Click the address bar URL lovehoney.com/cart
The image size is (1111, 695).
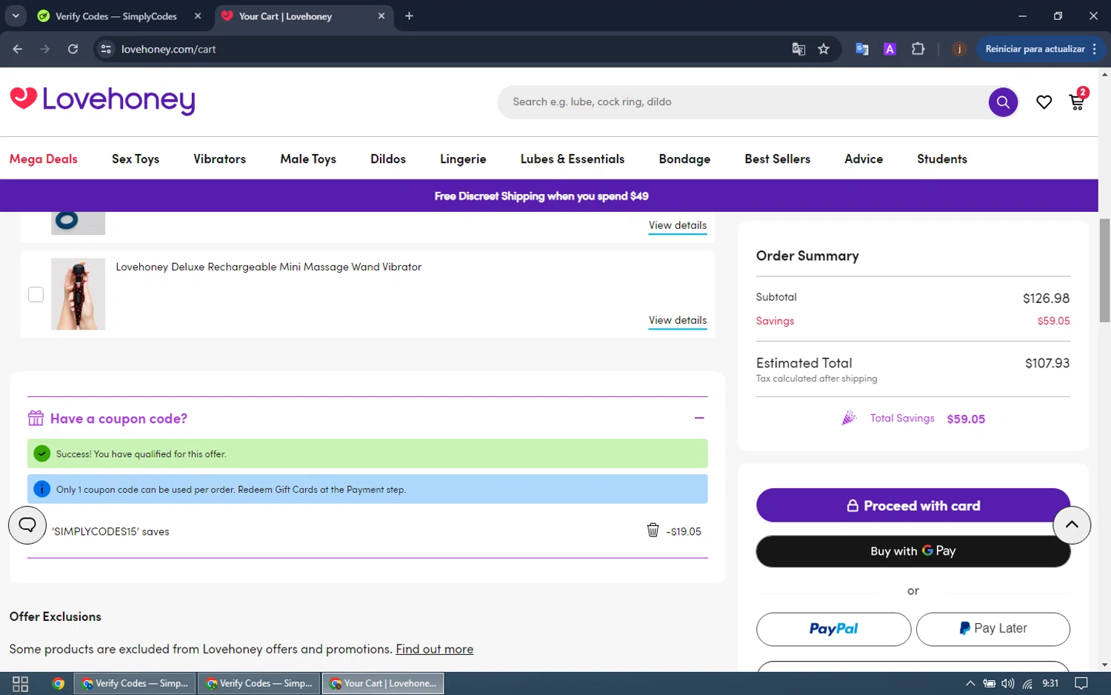(x=169, y=49)
